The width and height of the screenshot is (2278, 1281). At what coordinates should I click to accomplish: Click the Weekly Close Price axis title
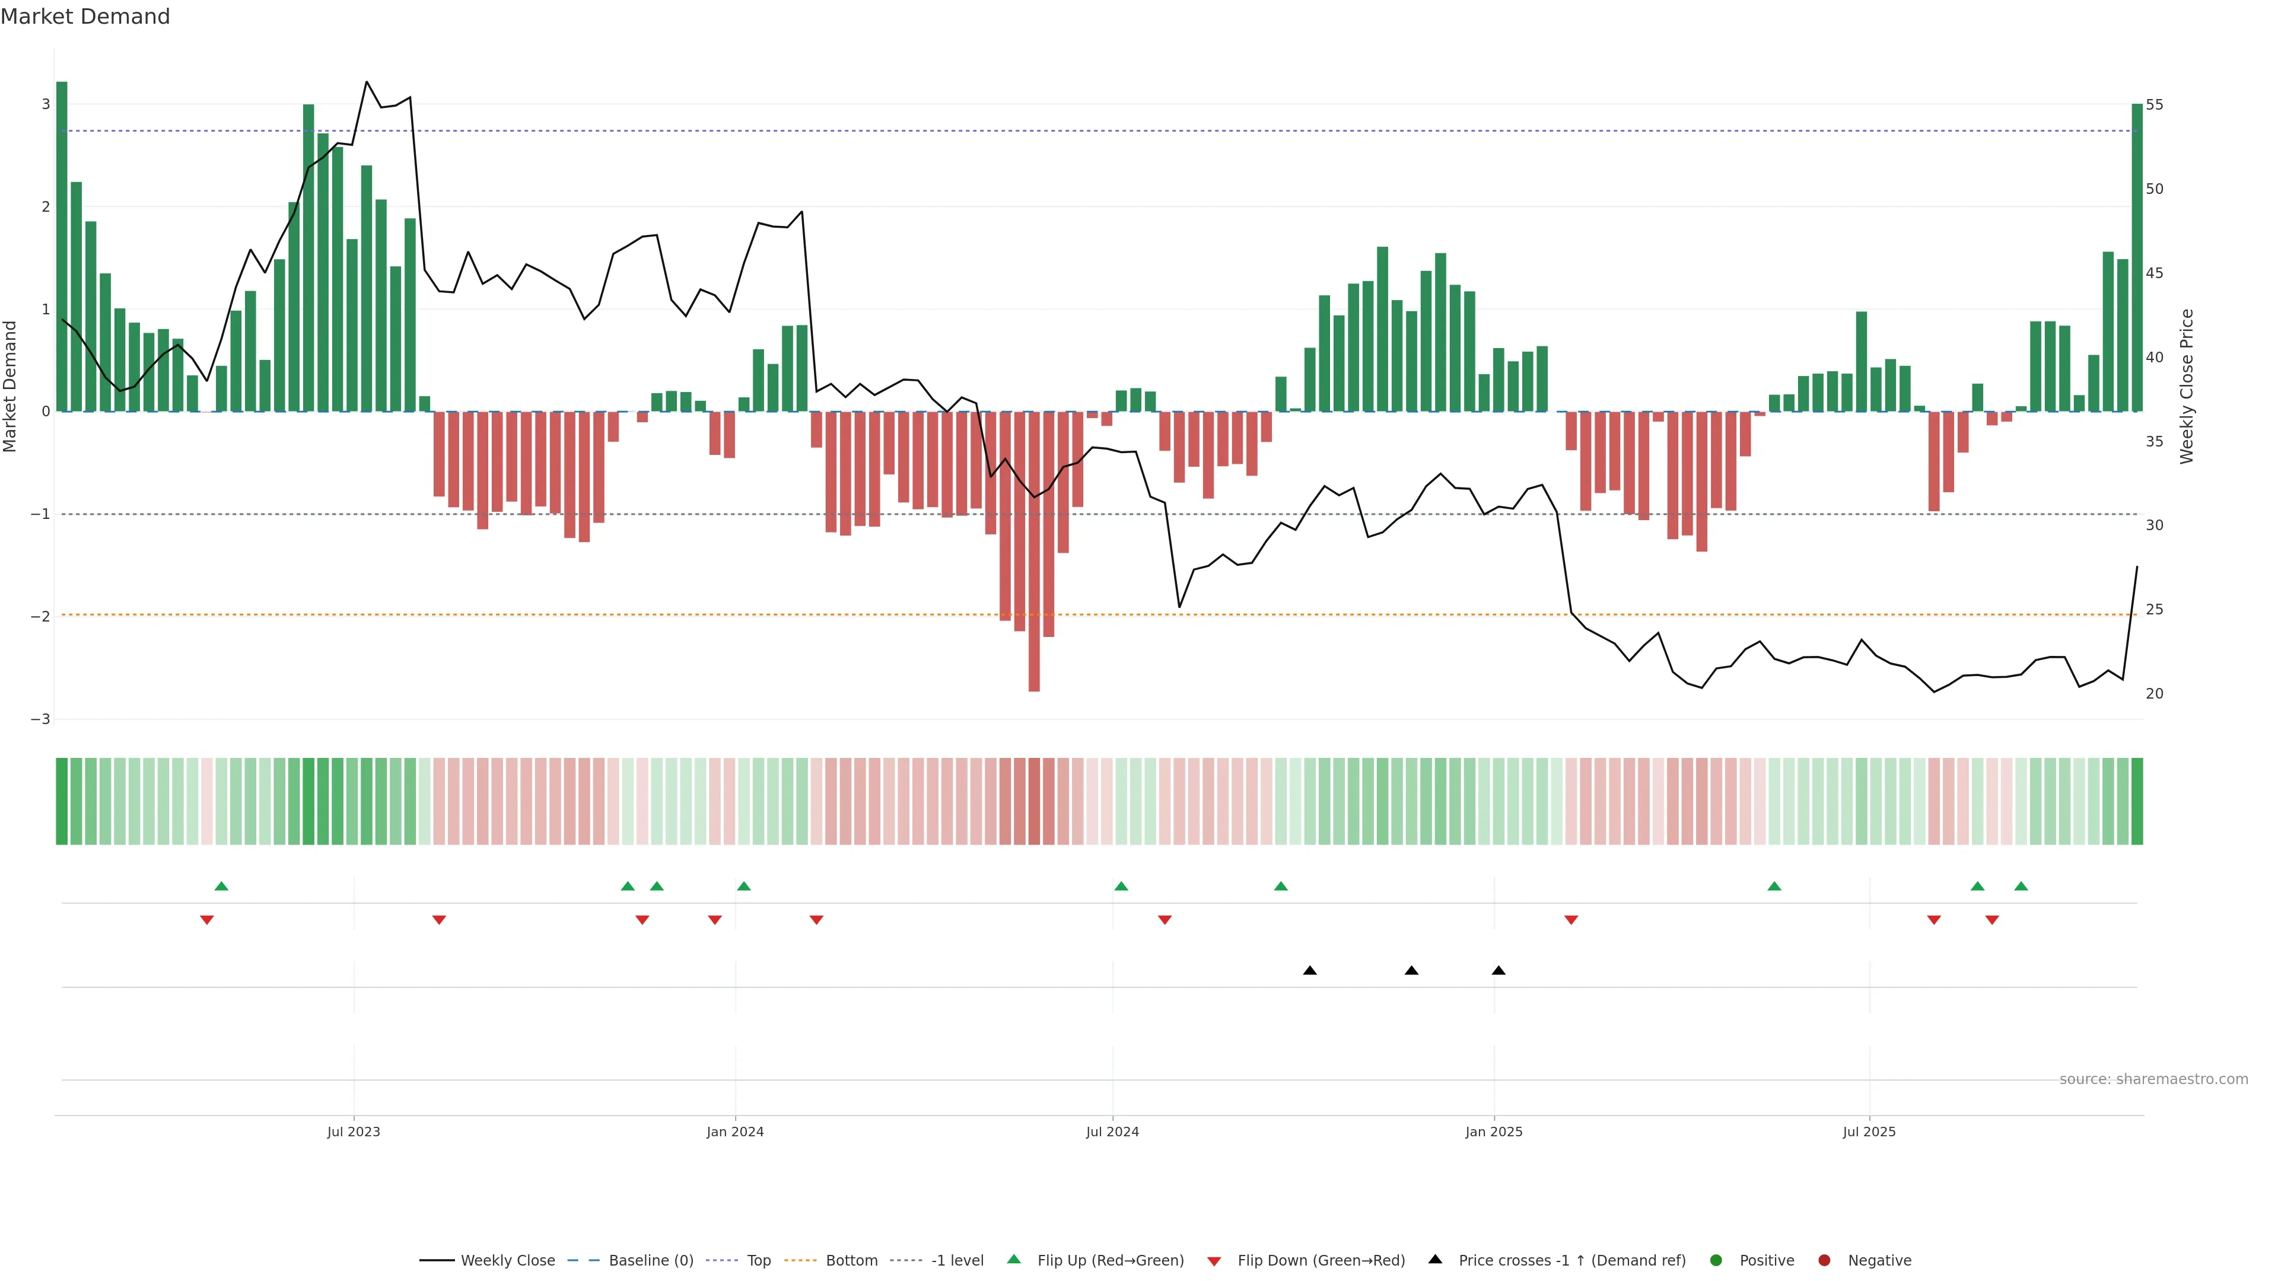pyautogui.click(x=2186, y=386)
